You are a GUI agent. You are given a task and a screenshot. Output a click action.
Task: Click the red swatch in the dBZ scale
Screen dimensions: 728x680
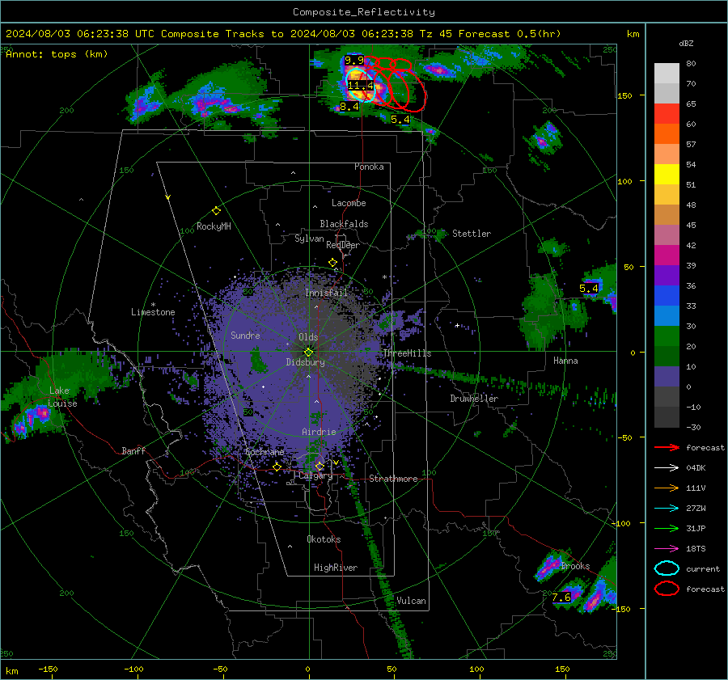click(667, 114)
